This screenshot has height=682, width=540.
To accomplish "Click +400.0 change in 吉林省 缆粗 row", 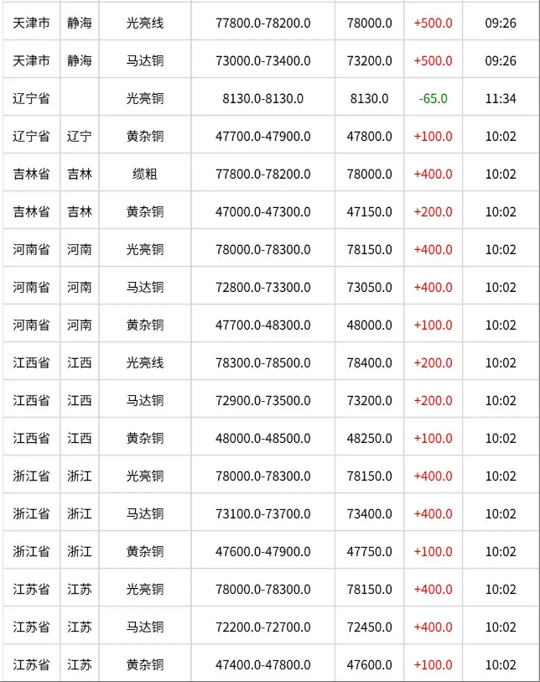I will (433, 174).
